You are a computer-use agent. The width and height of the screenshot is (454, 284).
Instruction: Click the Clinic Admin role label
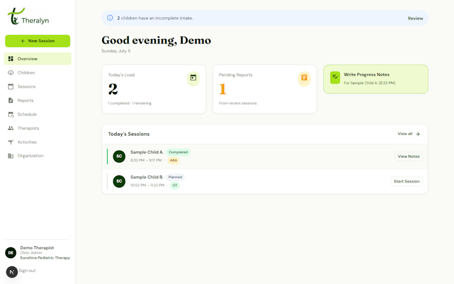tap(31, 252)
